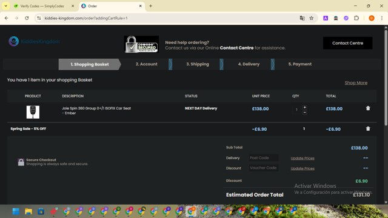
Task: Click the Estimated Order Total label
Action: click(x=255, y=195)
